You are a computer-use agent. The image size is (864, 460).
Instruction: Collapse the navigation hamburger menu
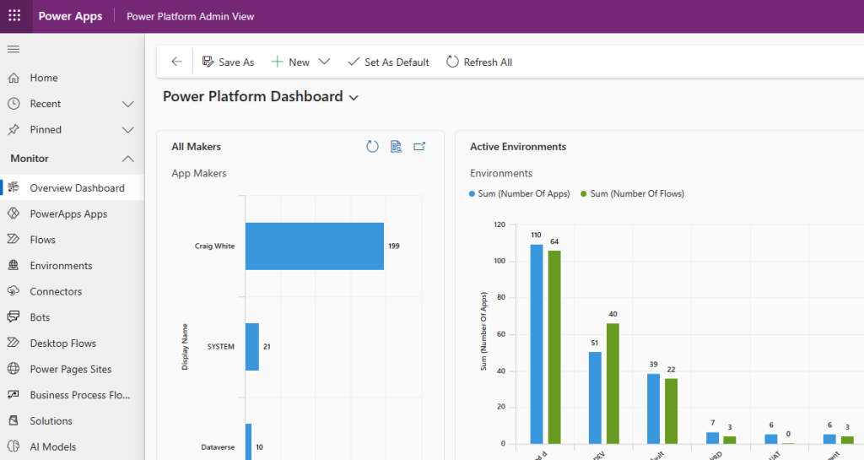pyautogui.click(x=13, y=49)
